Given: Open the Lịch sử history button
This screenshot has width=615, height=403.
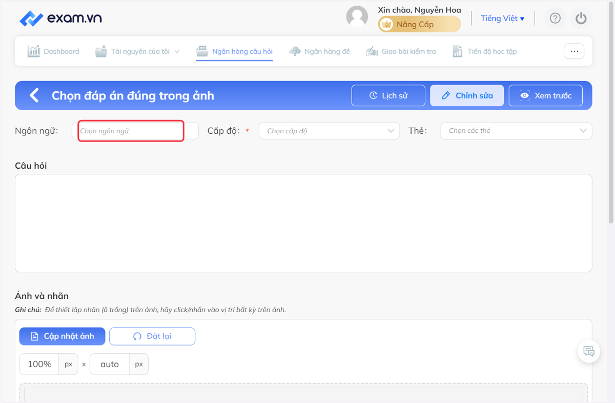Looking at the screenshot, I should coord(388,95).
